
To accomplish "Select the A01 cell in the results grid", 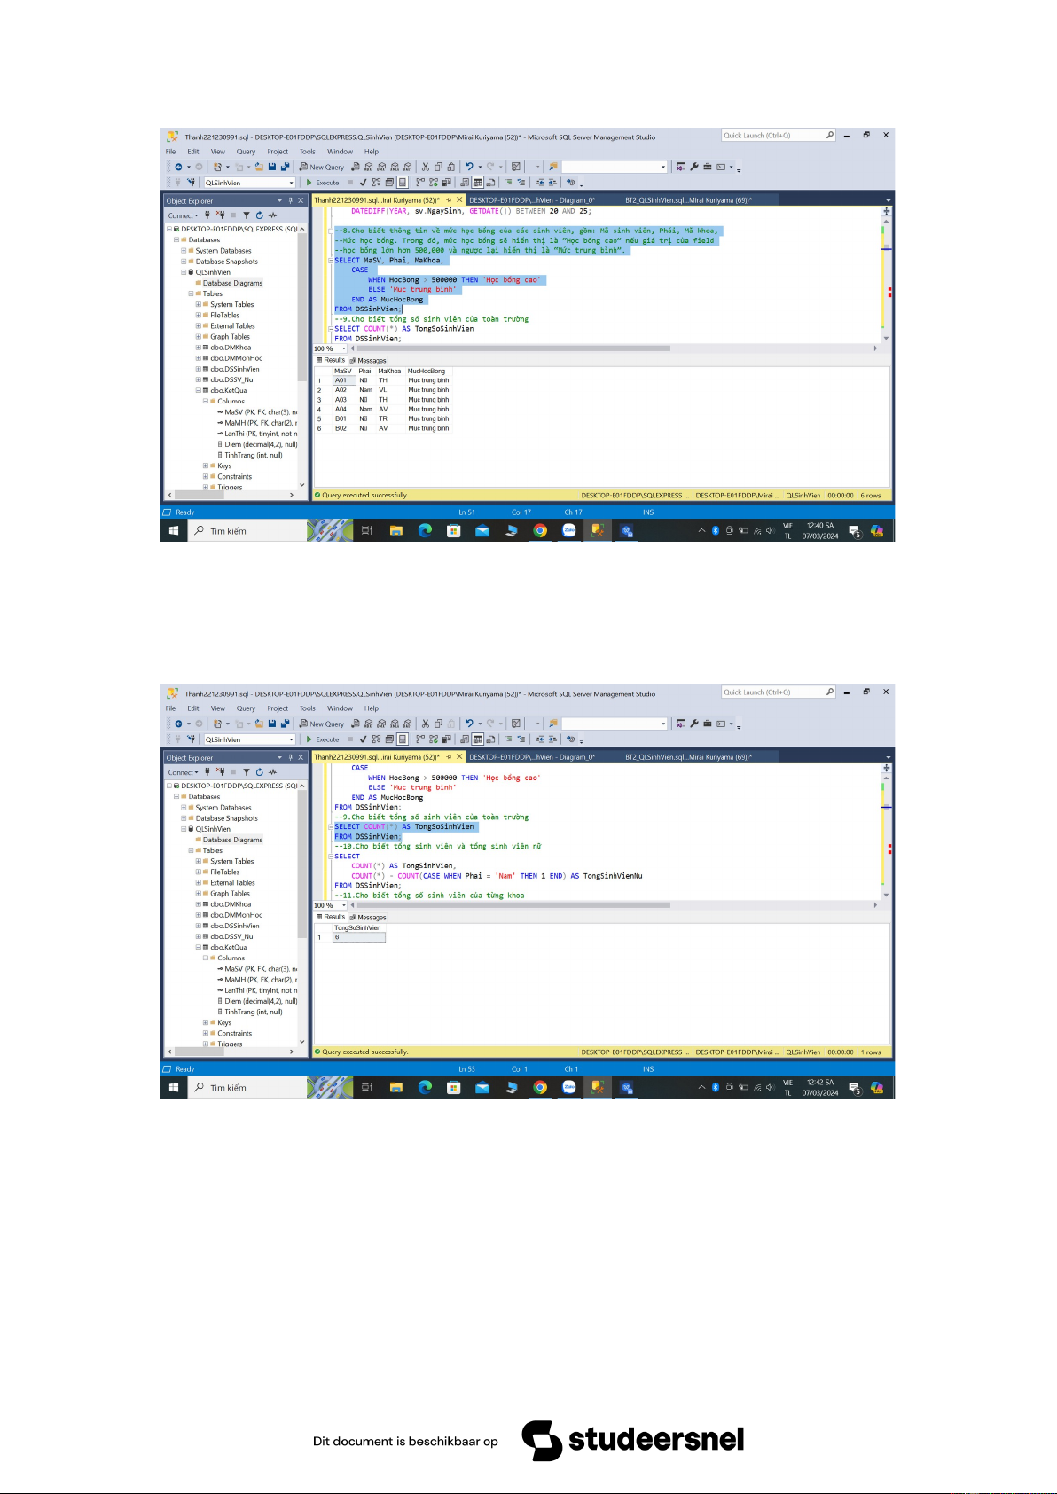I will click(343, 380).
